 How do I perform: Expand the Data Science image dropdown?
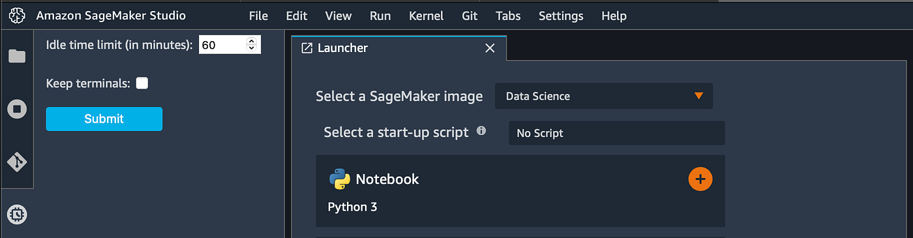point(604,96)
